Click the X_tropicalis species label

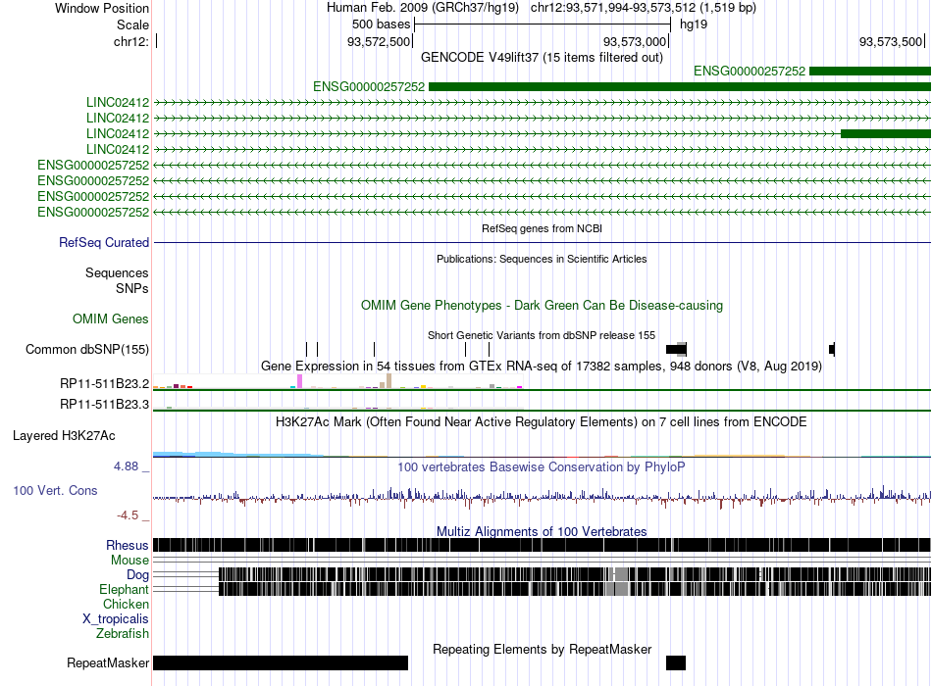click(x=116, y=619)
